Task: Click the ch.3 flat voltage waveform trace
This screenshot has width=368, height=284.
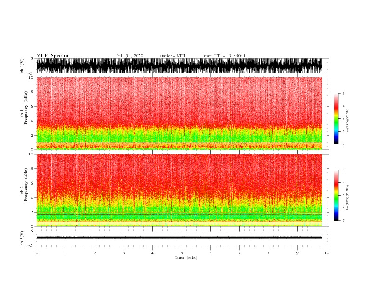Action: [179, 238]
